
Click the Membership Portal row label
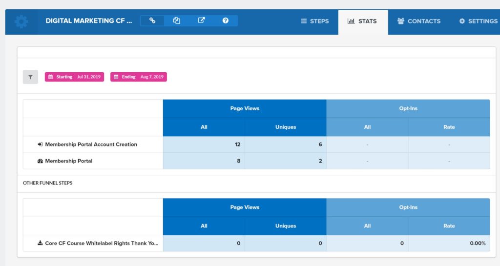point(68,161)
